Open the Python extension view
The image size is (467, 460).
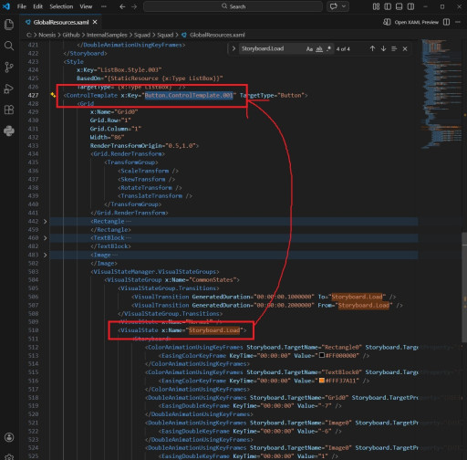pyautogui.click(x=9, y=131)
